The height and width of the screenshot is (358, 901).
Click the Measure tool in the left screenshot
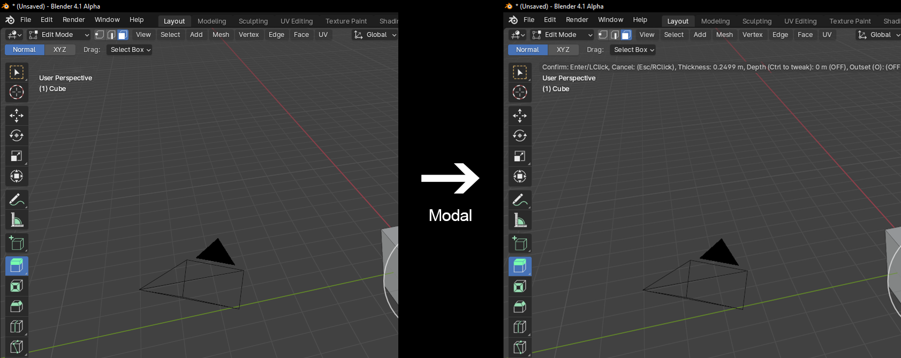pyautogui.click(x=17, y=220)
